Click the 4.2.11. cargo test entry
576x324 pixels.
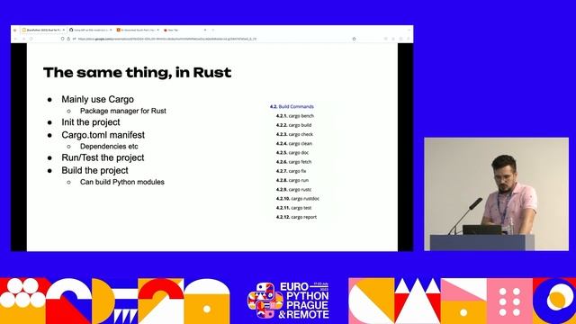[294, 208]
